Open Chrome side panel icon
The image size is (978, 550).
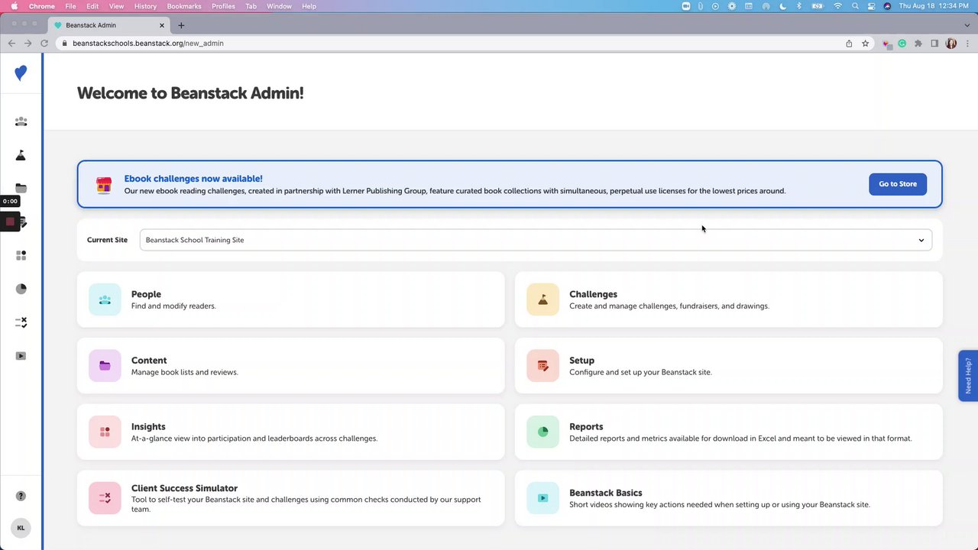pos(934,44)
